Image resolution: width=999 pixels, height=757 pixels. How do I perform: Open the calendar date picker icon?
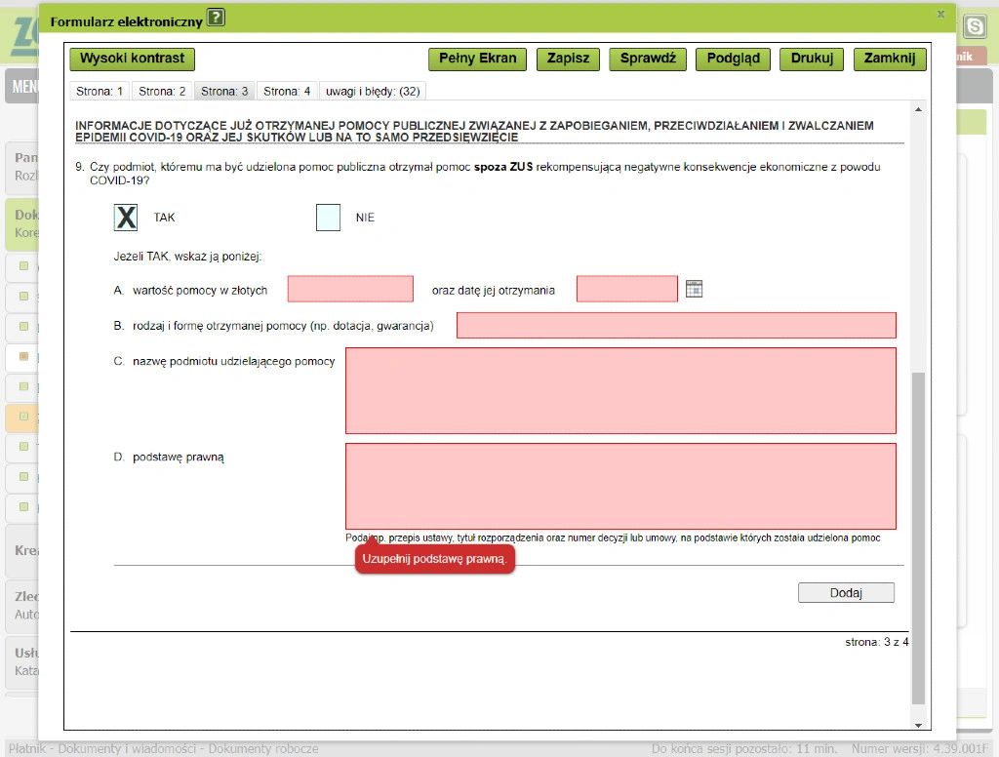[x=694, y=290]
